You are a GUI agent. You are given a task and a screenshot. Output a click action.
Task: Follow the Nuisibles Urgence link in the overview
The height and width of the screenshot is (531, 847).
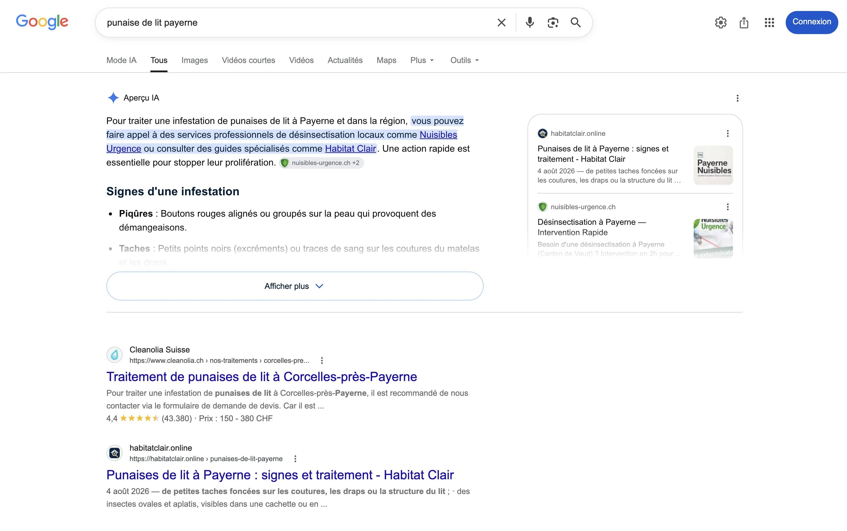click(438, 135)
